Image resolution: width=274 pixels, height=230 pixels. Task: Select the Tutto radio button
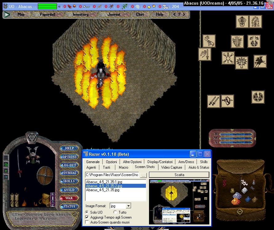click(x=115, y=212)
